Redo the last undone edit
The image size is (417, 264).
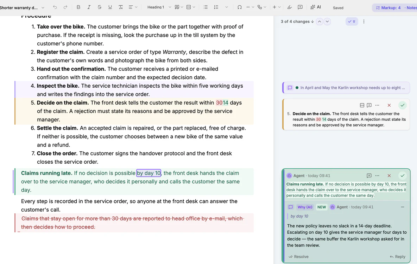65,7
